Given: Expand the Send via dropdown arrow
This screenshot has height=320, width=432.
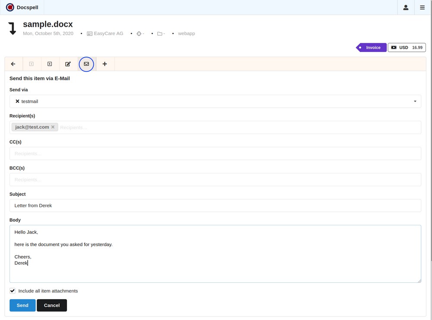Looking at the screenshot, I should point(415,101).
